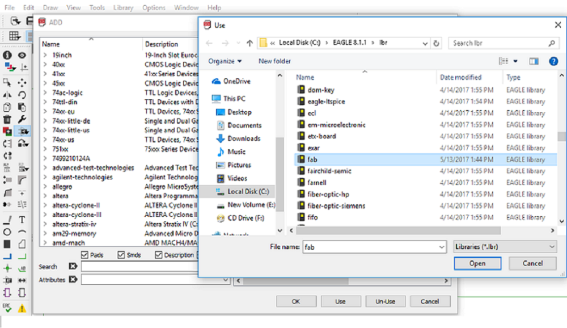This screenshot has height=328, width=567.
Task: Select the Dimension arrows tool
Action: coord(22,280)
